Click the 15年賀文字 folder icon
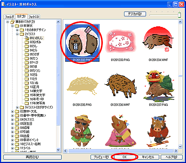The image size is (186, 163). pos(27,95)
